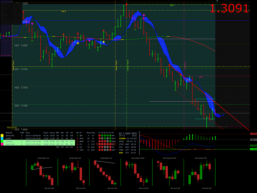This screenshot has width=257, height=193.
Task: Select the London row in market table
Action: point(39,141)
